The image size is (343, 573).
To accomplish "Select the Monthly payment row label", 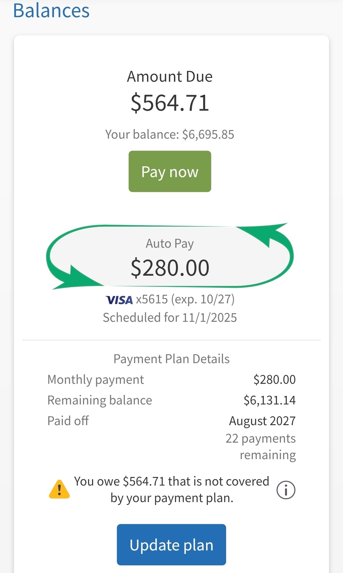I will pos(96,380).
